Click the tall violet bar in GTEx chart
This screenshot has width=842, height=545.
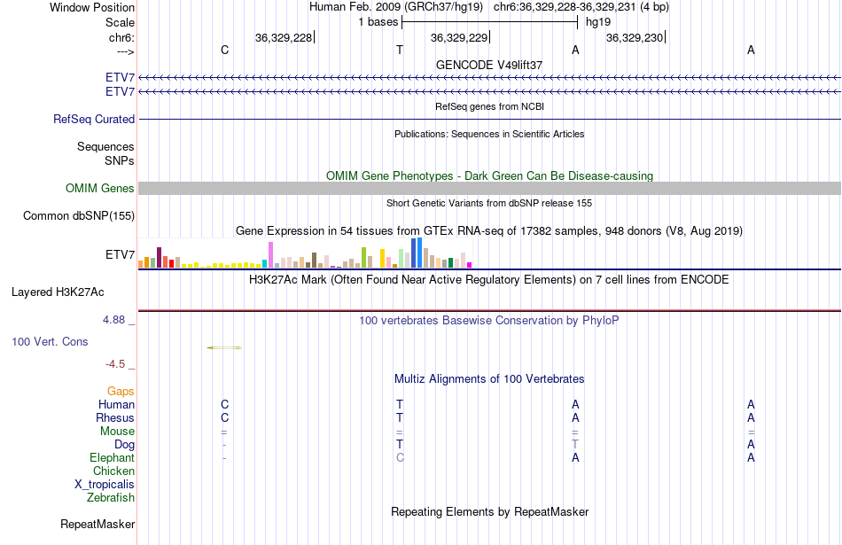pyautogui.click(x=270, y=255)
